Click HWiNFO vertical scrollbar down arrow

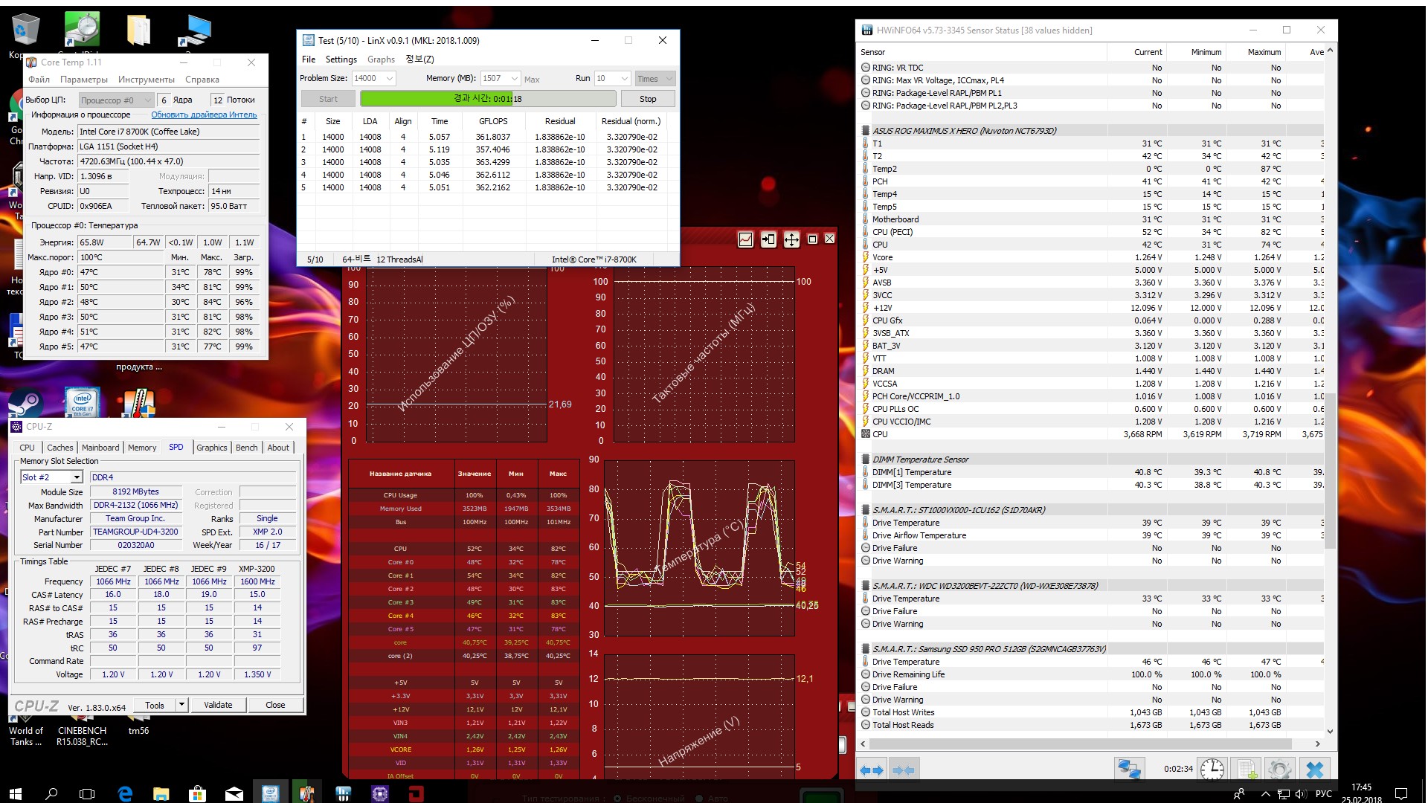pyautogui.click(x=1330, y=732)
